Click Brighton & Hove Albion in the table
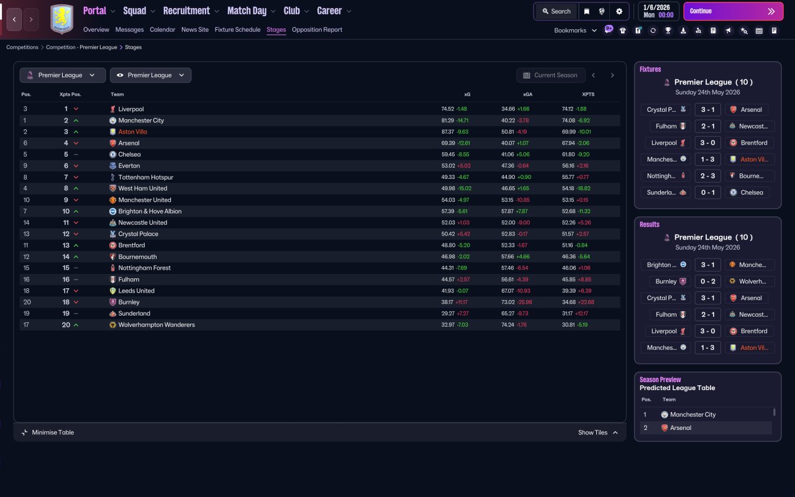Viewport: 795px width, 497px height. (x=150, y=211)
